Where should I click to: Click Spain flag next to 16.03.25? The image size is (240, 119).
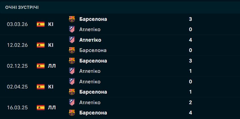(41, 108)
